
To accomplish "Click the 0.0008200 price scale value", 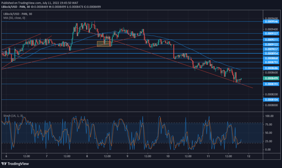I will click(271, 94).
